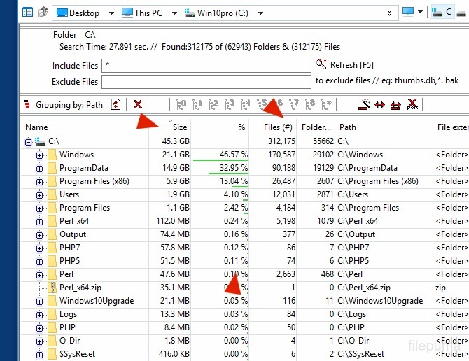Image resolution: width=469 pixels, height=361 pixels.
Task: Click the red X icon beside Grouping
Action: tap(138, 104)
